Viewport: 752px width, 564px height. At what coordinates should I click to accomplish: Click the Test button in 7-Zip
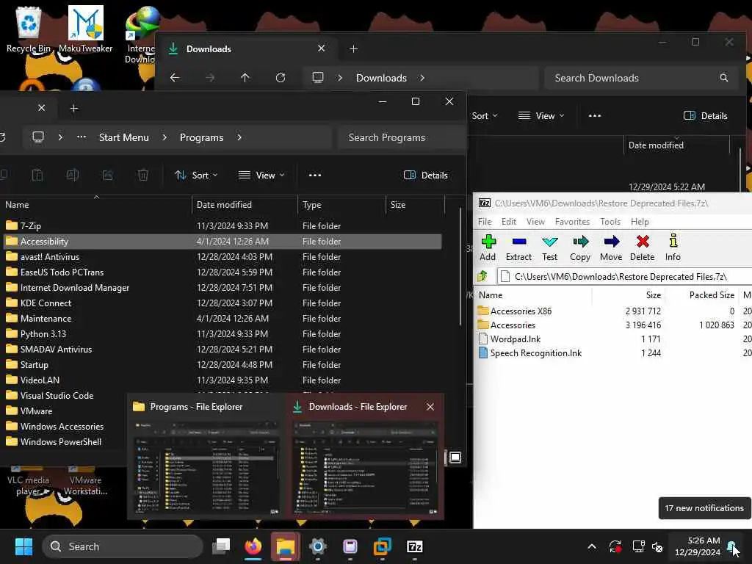(549, 247)
